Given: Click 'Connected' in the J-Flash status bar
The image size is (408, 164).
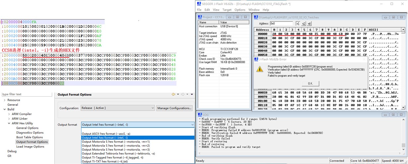Looking at the screenshot, I should coord(337,161).
